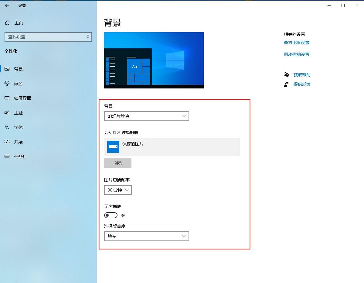
Task: Select the 背景 (Background) sidebar icon
Action: [x=18, y=69]
